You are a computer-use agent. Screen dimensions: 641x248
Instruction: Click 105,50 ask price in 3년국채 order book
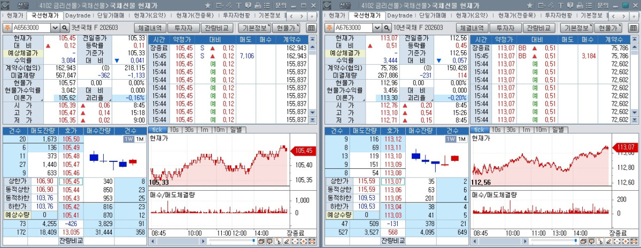(x=71, y=139)
